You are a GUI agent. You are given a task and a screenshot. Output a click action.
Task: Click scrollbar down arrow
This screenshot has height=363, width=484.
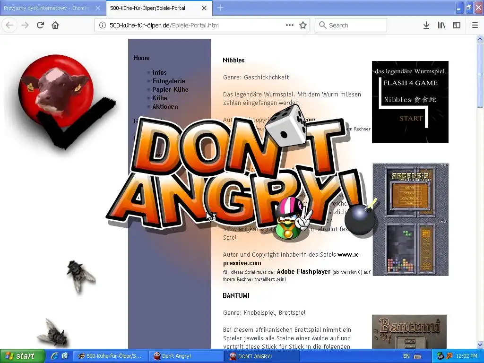click(x=480, y=345)
